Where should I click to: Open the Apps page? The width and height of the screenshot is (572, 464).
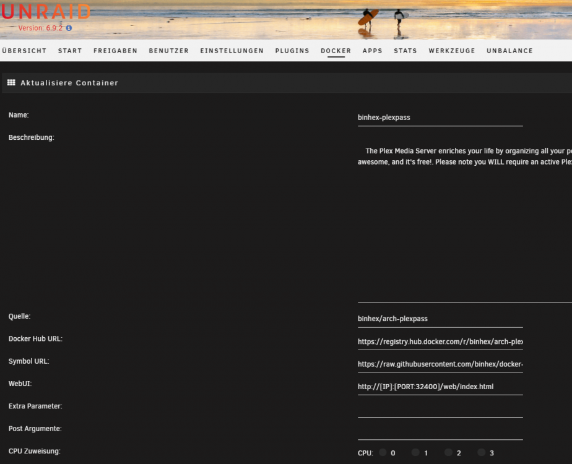click(373, 51)
